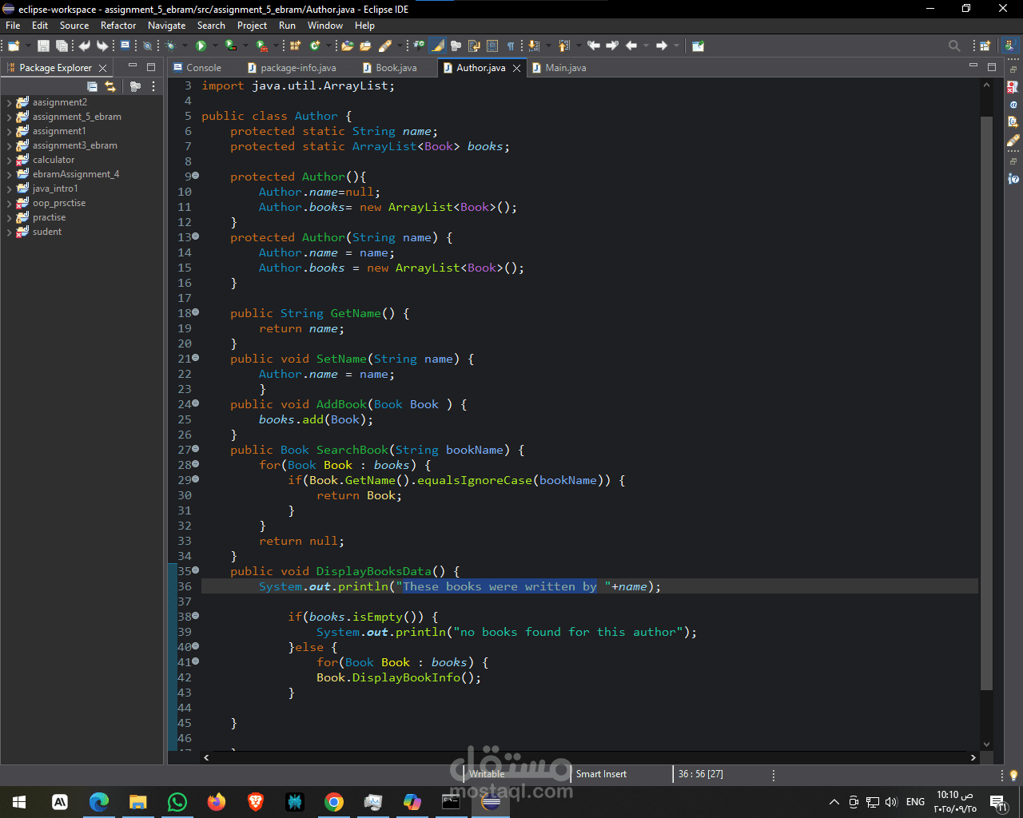Click the Writable status bar label

point(487,774)
